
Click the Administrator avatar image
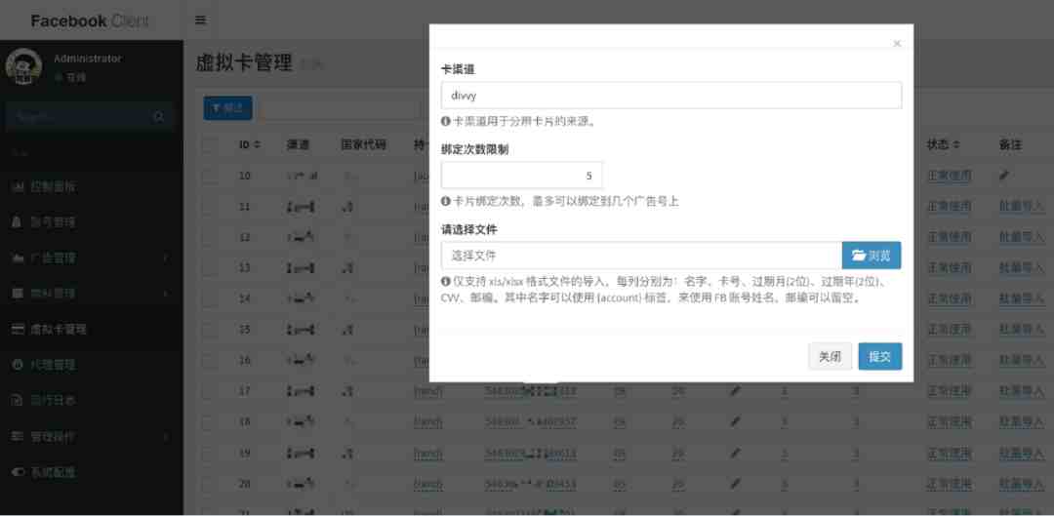[x=23, y=67]
